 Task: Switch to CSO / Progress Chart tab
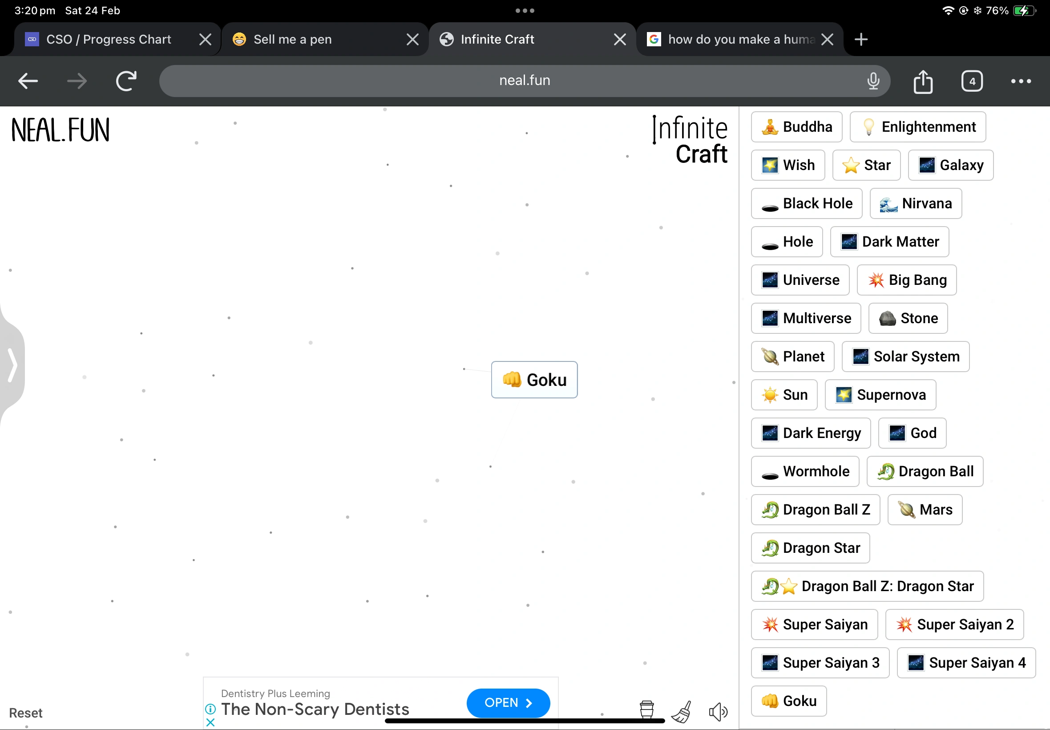click(109, 39)
